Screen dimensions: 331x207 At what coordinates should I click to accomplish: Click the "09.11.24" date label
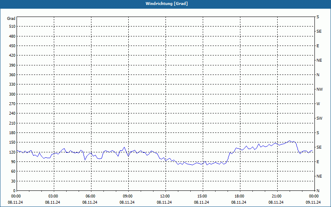click(313, 202)
